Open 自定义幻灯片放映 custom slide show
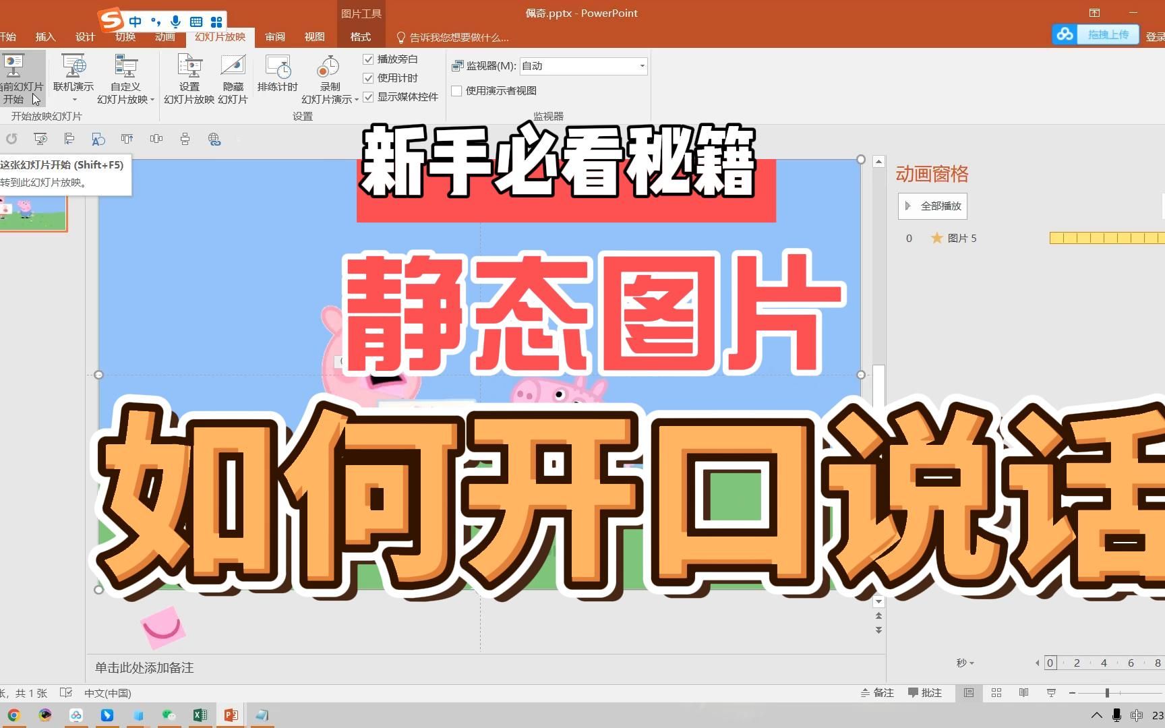Screen dimensions: 1165x728 [x=125, y=79]
